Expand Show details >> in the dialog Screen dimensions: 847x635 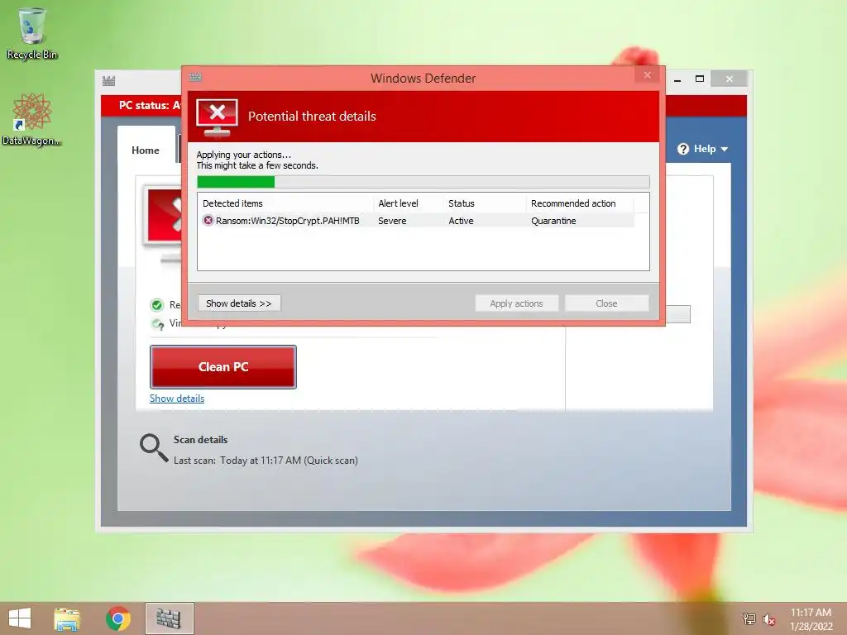coord(239,303)
